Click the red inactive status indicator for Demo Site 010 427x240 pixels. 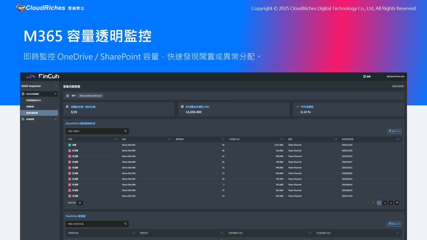[x=70, y=196]
